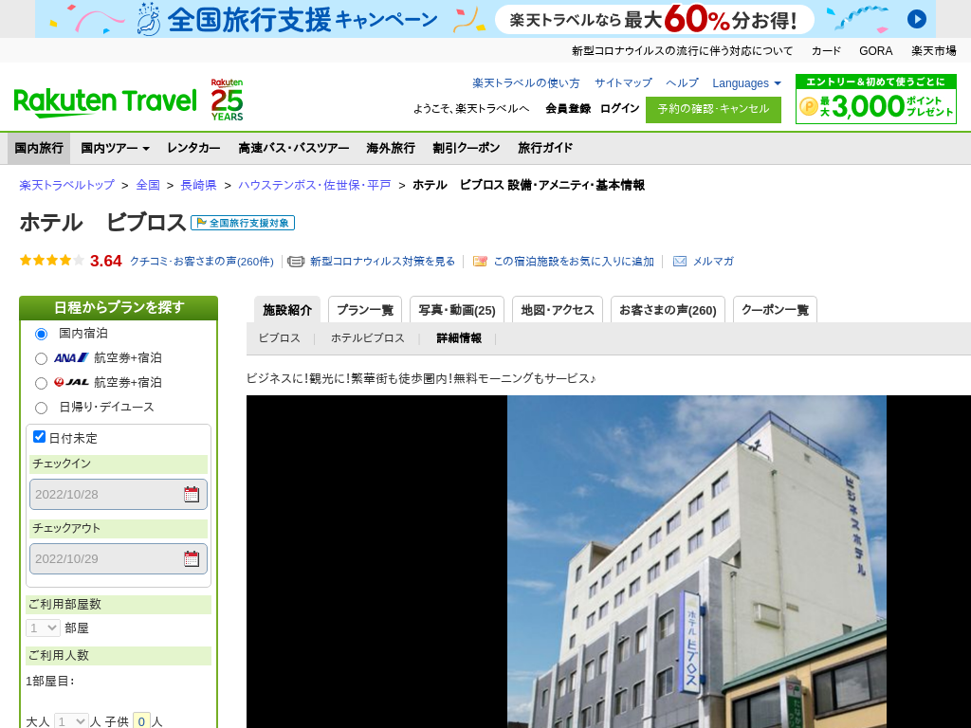Switch to the 写真・動画(25) tab
Screen dimensions: 971x728
(457, 310)
